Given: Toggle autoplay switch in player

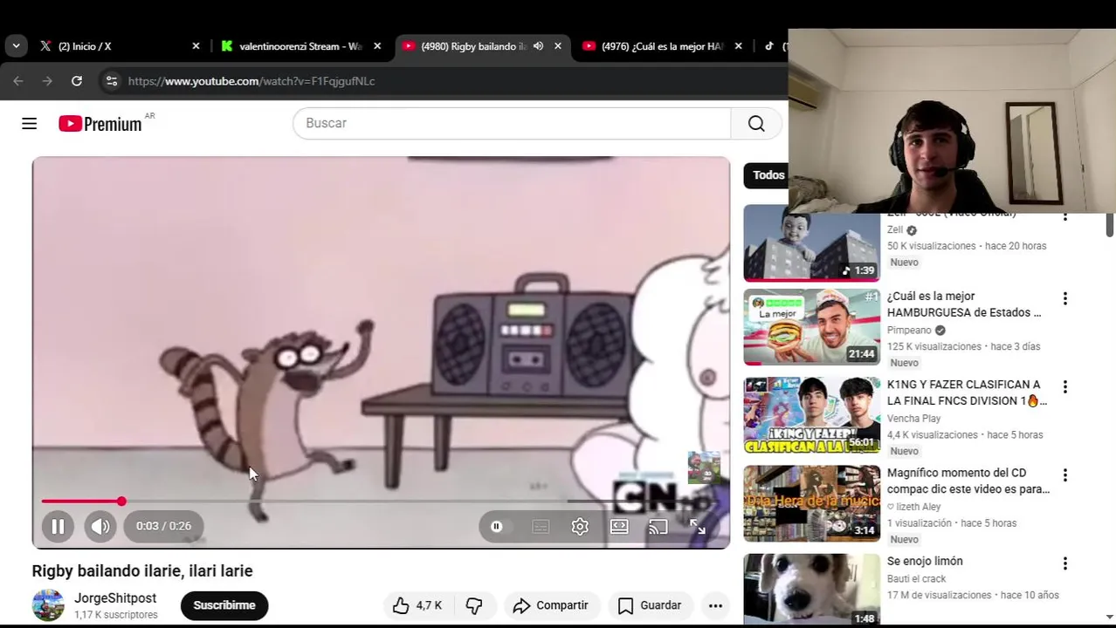Looking at the screenshot, I should pos(497,527).
